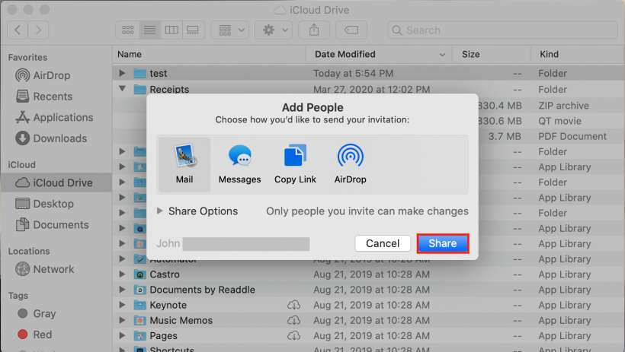
Task: Select the Copy Link sharing option
Action: pos(295,164)
